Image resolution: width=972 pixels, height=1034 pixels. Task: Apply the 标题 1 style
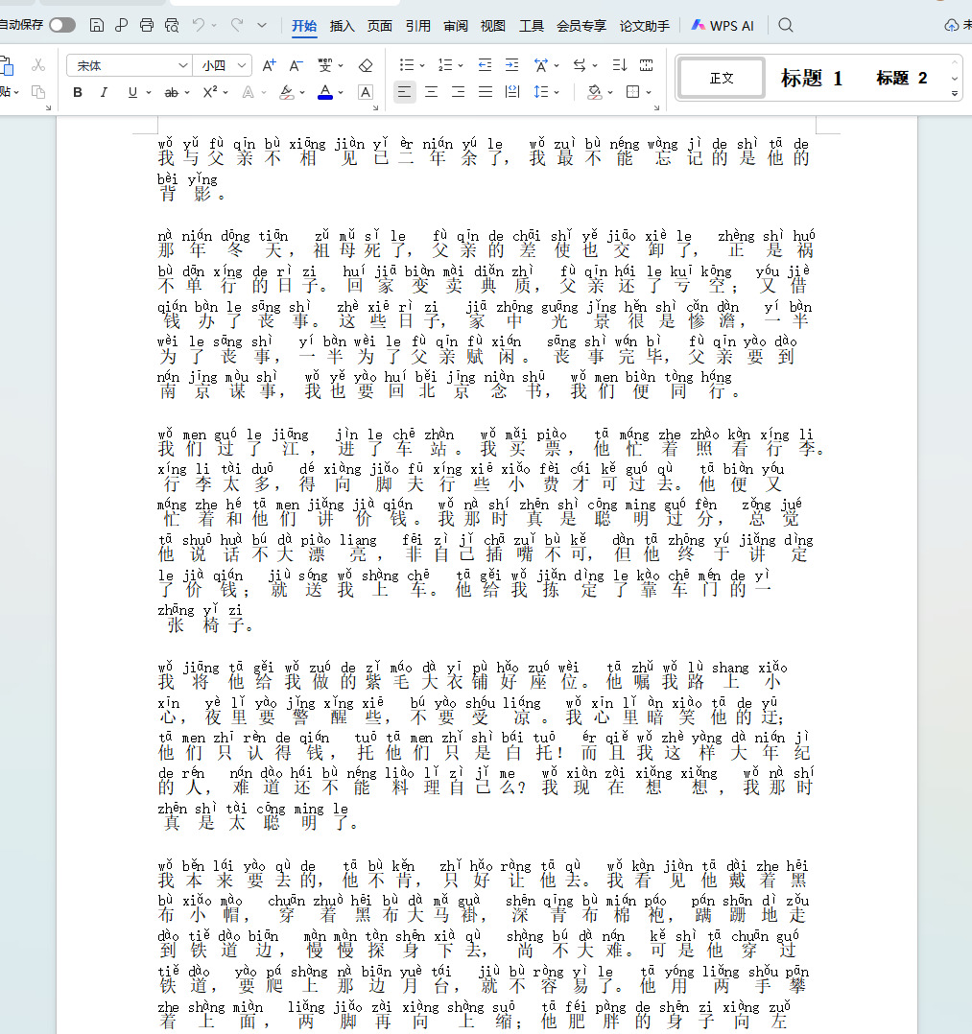click(x=812, y=78)
